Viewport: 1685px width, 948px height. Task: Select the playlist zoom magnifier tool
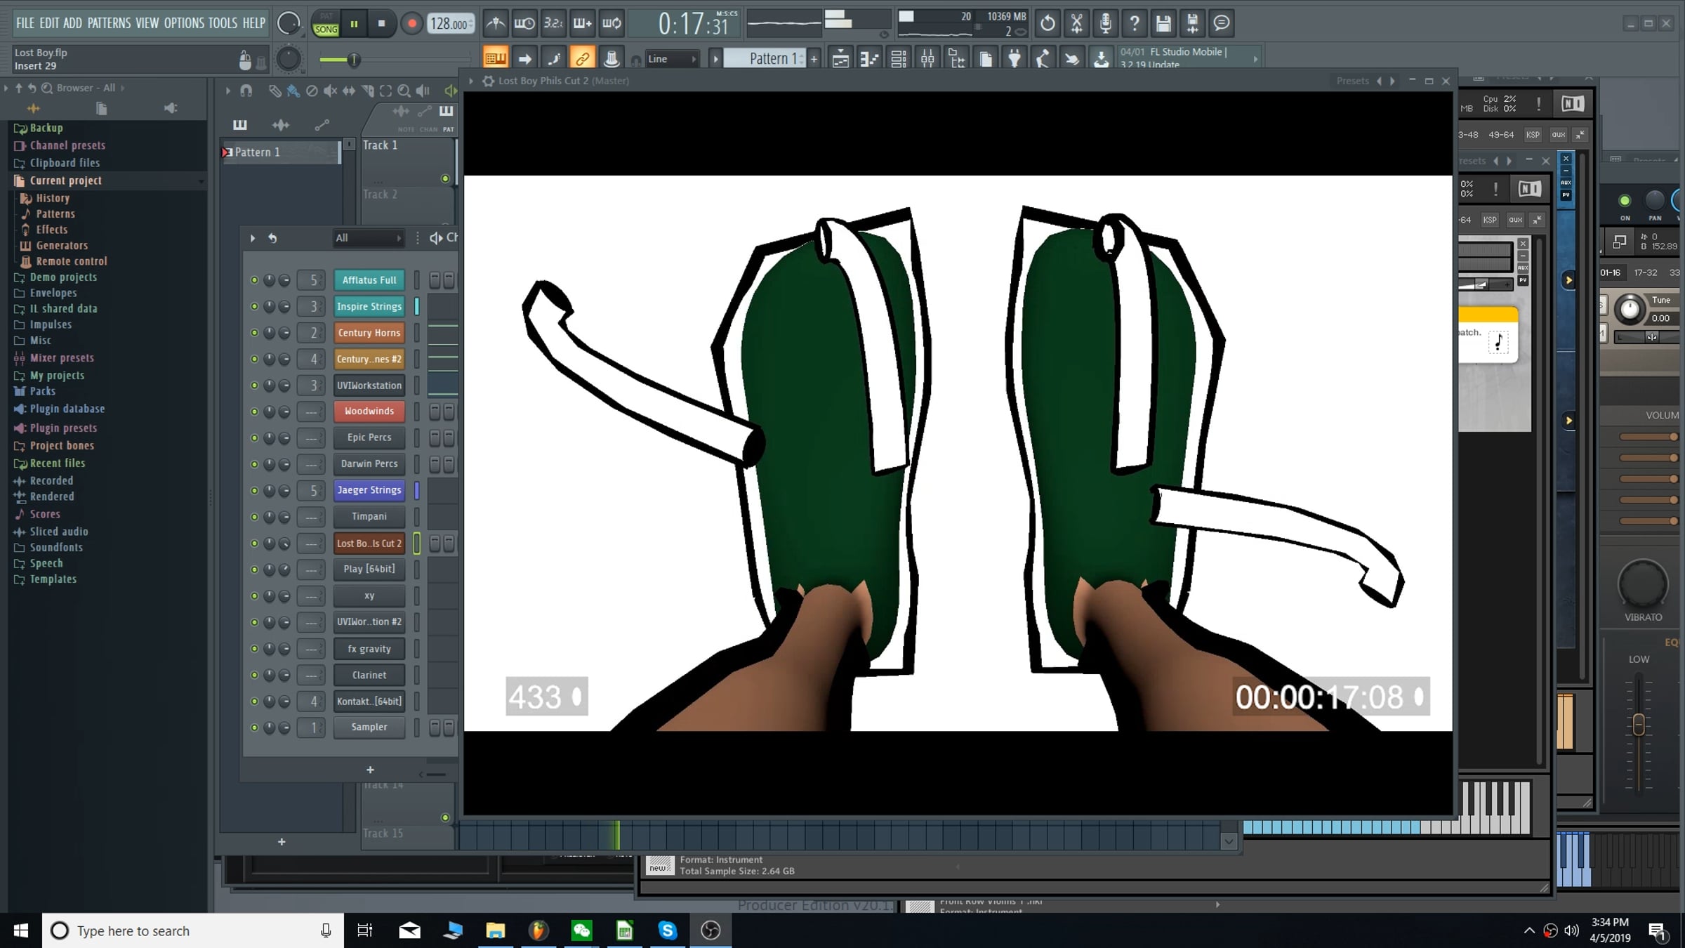point(404,91)
